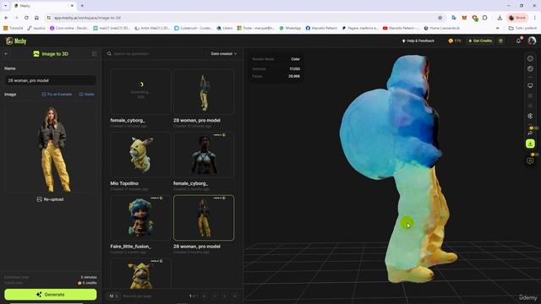Go to browser home page
Screen dimensions: 541x304
tap(36, 18)
